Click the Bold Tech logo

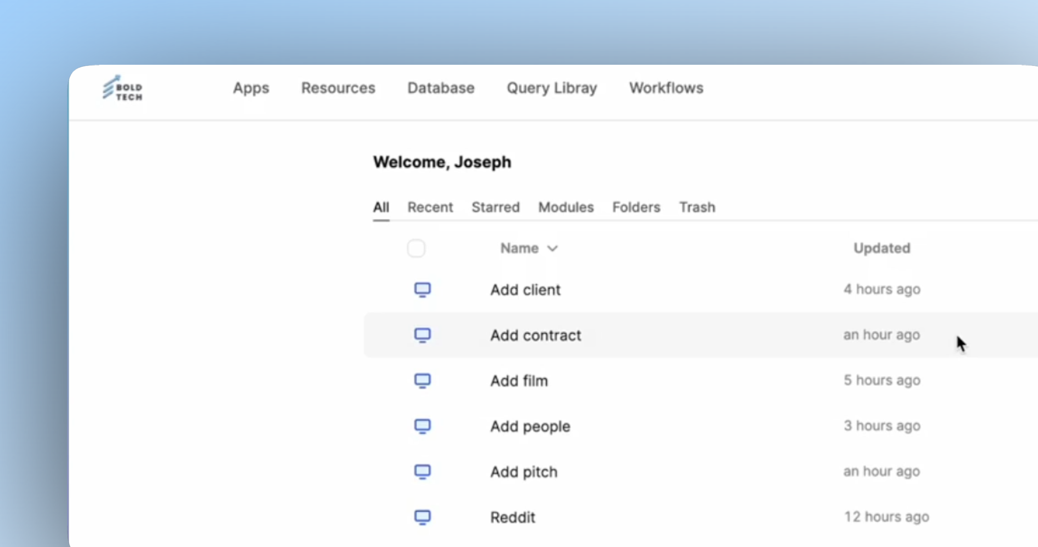click(122, 88)
